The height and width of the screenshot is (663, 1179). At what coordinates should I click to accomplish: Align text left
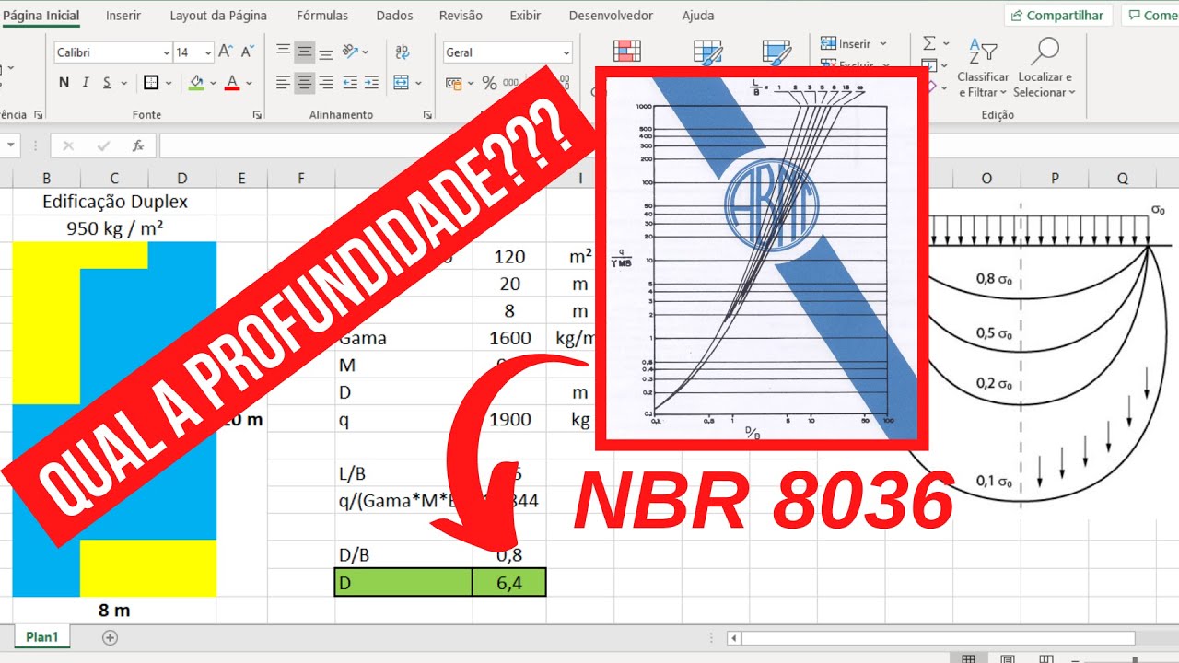tap(284, 83)
